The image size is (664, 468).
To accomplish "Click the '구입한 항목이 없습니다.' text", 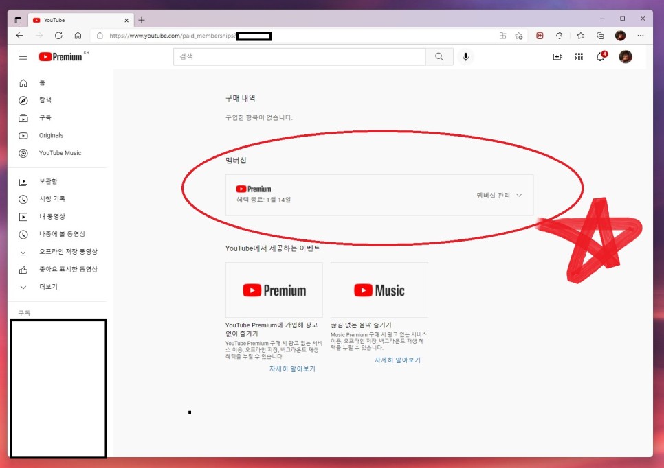I will tap(258, 117).
